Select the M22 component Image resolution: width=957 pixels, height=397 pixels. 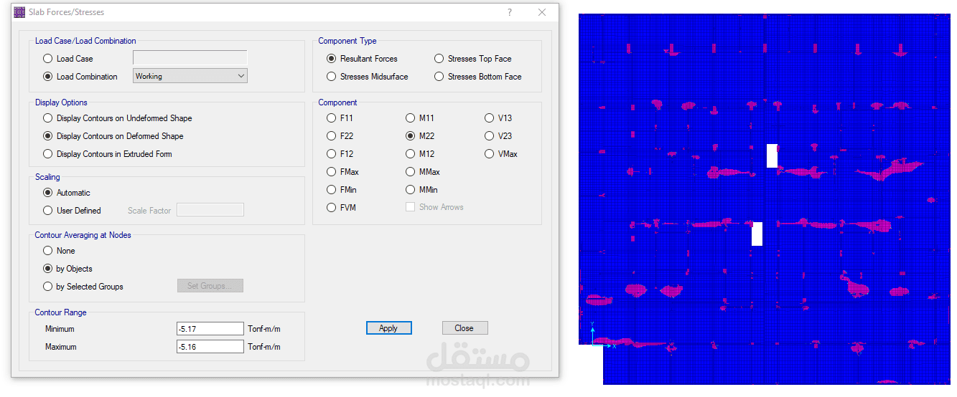click(x=411, y=136)
